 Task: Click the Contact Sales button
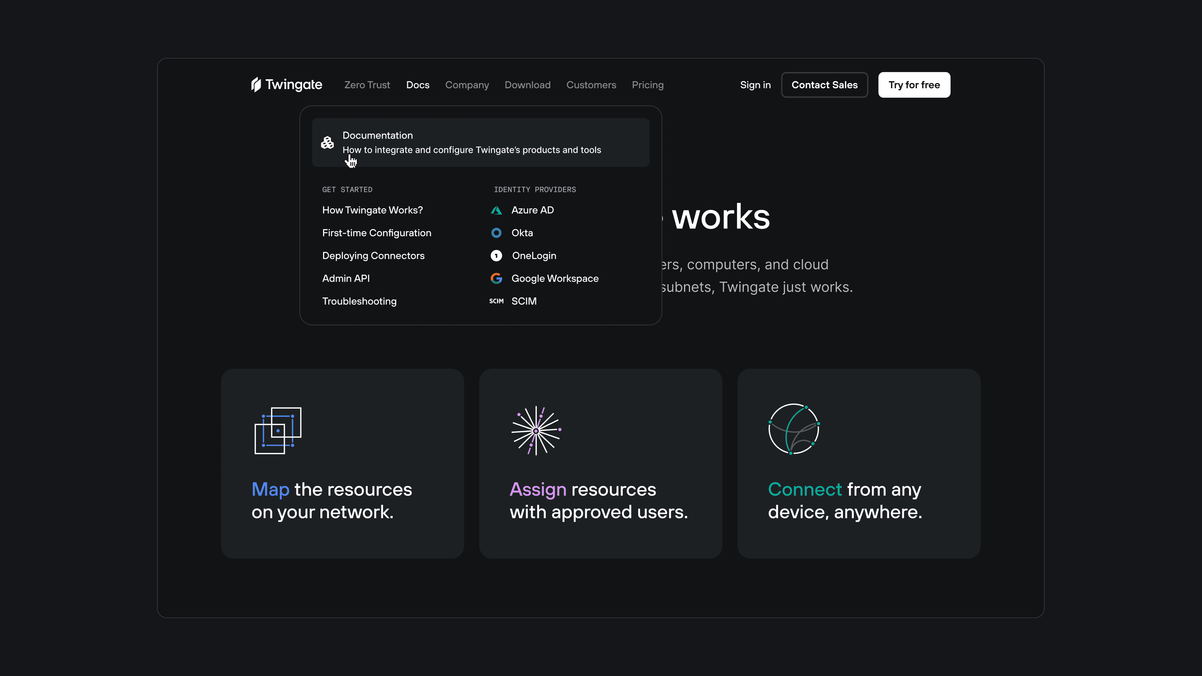tap(824, 85)
